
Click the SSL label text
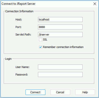pos(45,39)
